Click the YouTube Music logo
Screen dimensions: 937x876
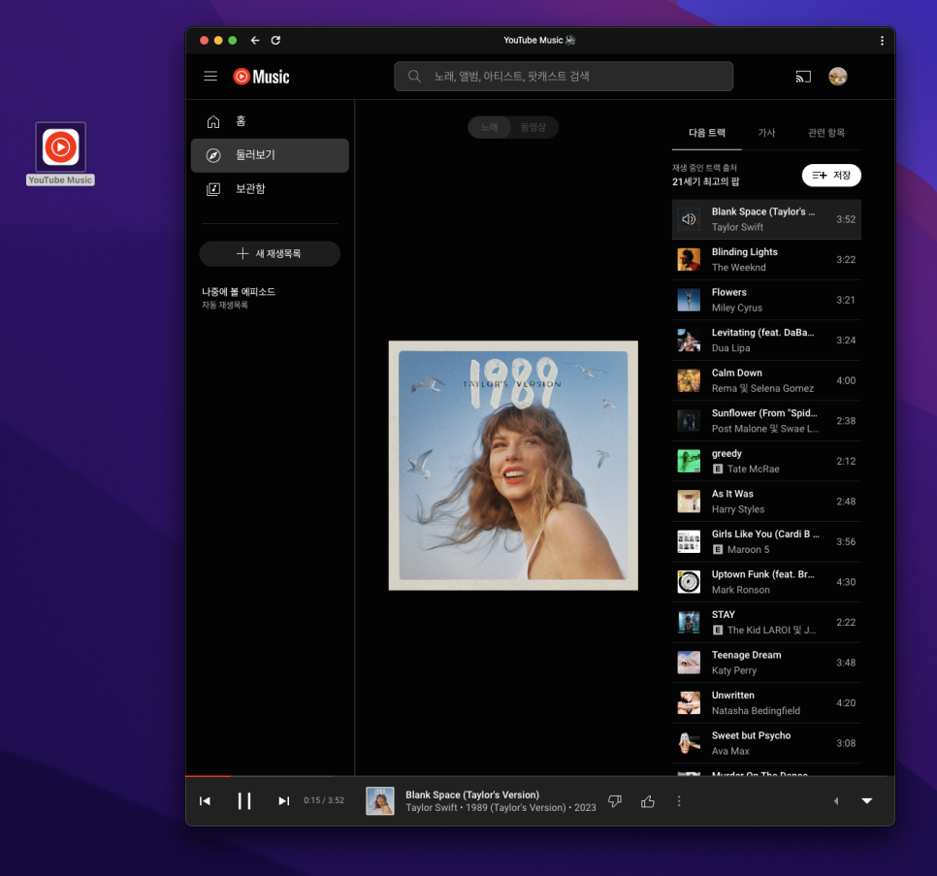(x=261, y=77)
